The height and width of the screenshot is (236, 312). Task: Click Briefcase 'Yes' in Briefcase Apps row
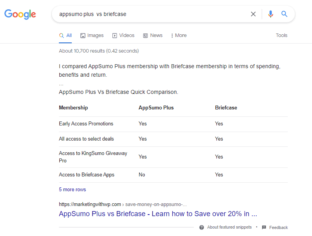[x=219, y=175]
